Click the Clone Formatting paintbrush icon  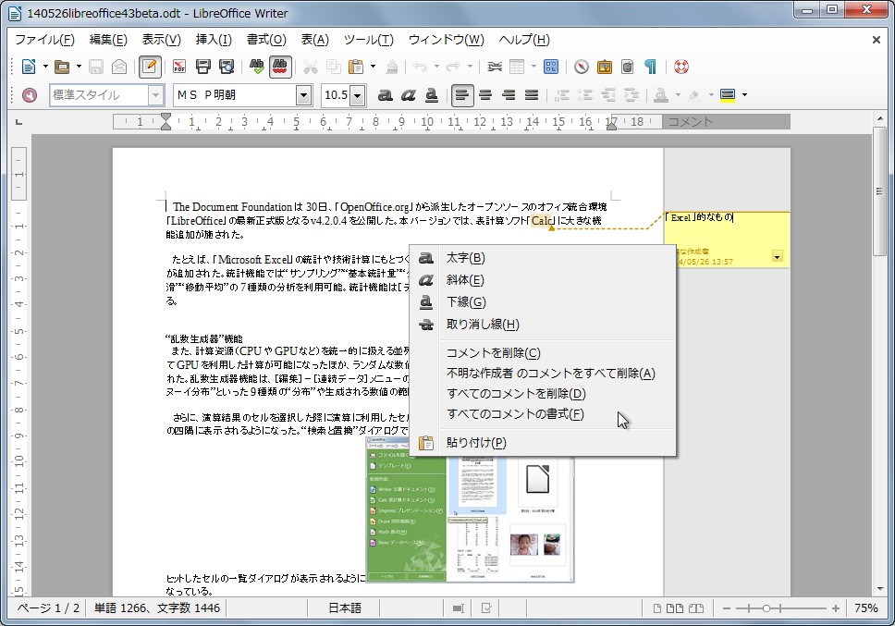point(392,67)
